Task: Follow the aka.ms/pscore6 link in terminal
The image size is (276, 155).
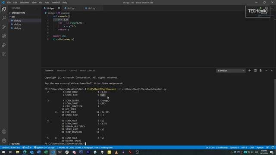Action: click(108, 83)
